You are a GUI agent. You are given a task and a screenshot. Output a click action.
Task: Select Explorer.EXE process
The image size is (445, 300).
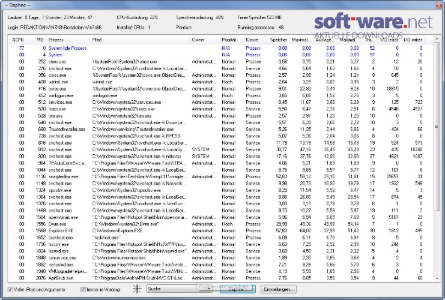pos(217,231)
